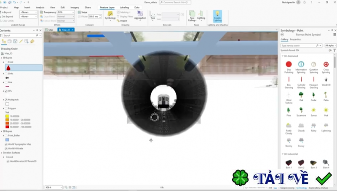The width and height of the screenshot is (337, 191).
Task: Go back in Format Point Symbol pane
Action: (x=282, y=34)
